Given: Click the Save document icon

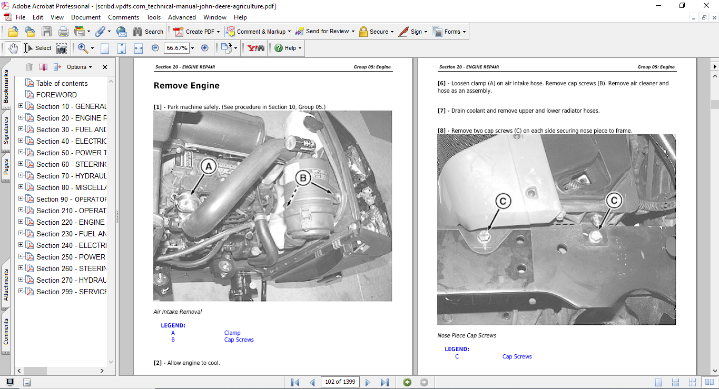Looking at the screenshot, I should [47, 31].
